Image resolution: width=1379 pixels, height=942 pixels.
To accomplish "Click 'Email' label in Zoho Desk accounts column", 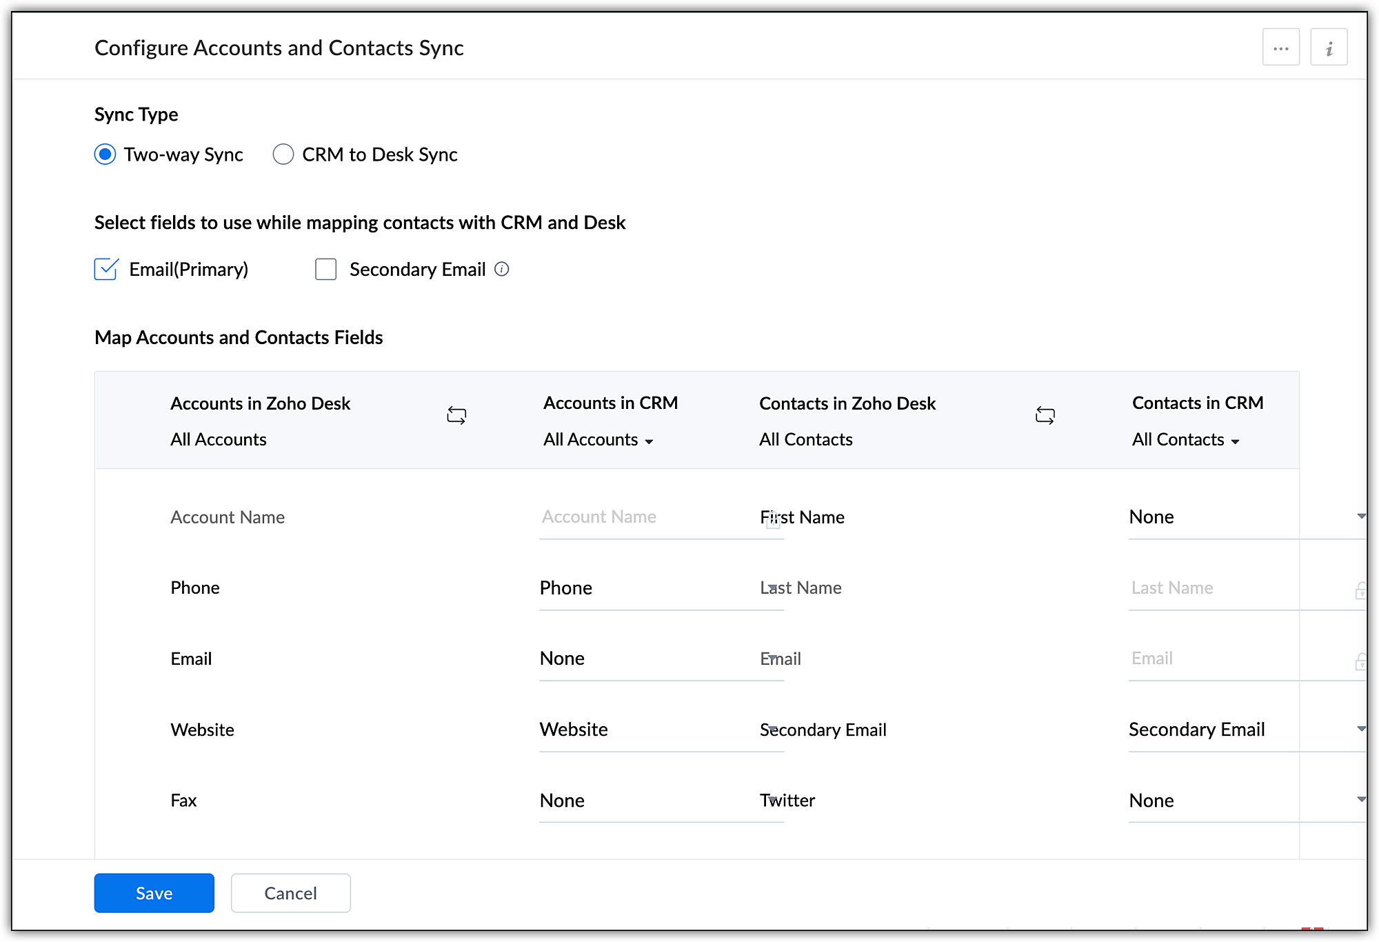I will [191, 659].
